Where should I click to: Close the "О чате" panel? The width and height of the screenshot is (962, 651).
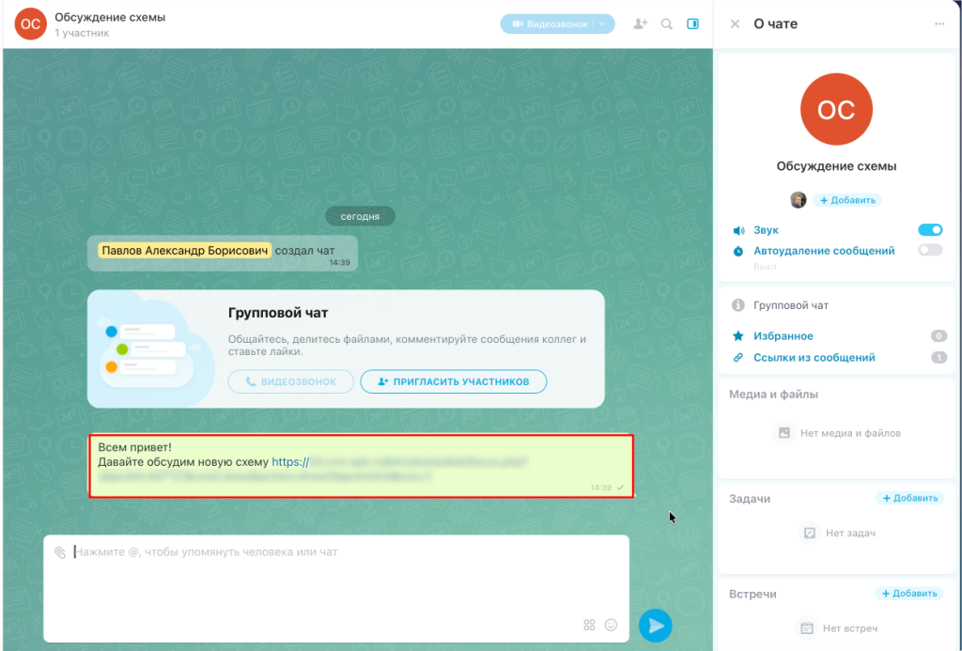(735, 24)
